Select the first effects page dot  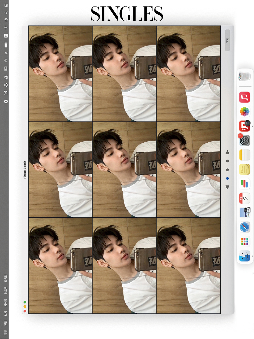227,161
